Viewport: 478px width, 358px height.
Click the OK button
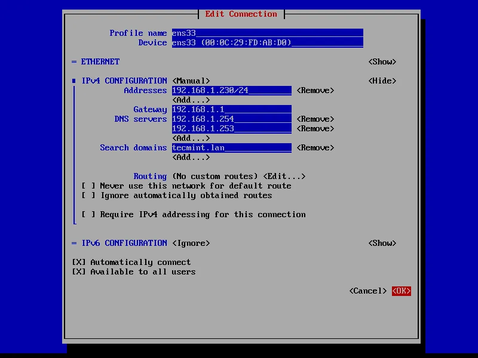pyautogui.click(x=400, y=291)
